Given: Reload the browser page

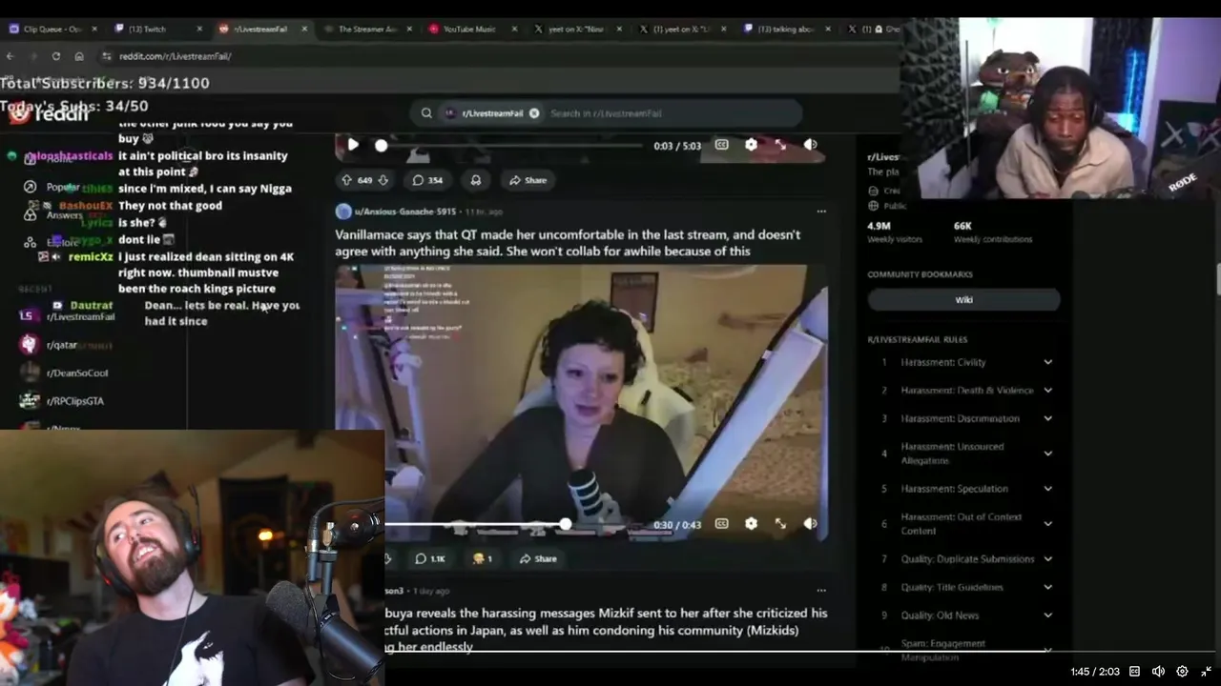Looking at the screenshot, I should (x=56, y=56).
